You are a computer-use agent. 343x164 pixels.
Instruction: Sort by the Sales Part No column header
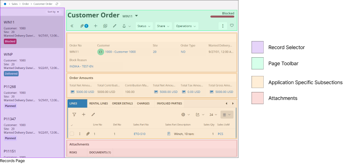[141, 125]
